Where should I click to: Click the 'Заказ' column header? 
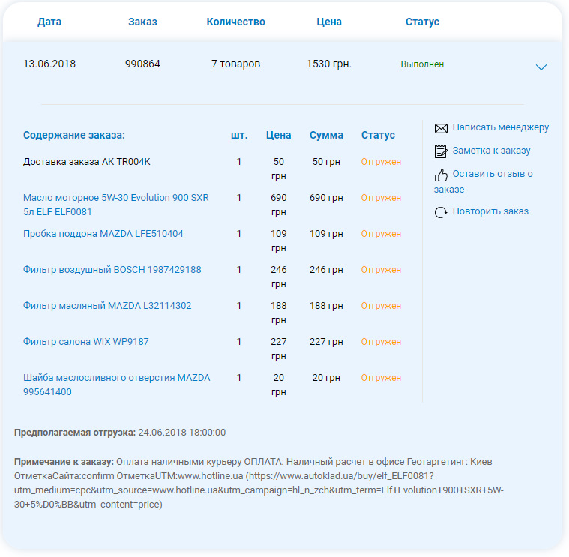pyautogui.click(x=142, y=22)
